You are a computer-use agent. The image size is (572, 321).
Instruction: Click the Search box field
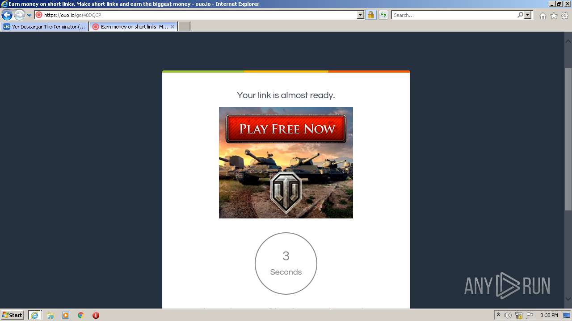click(x=454, y=15)
